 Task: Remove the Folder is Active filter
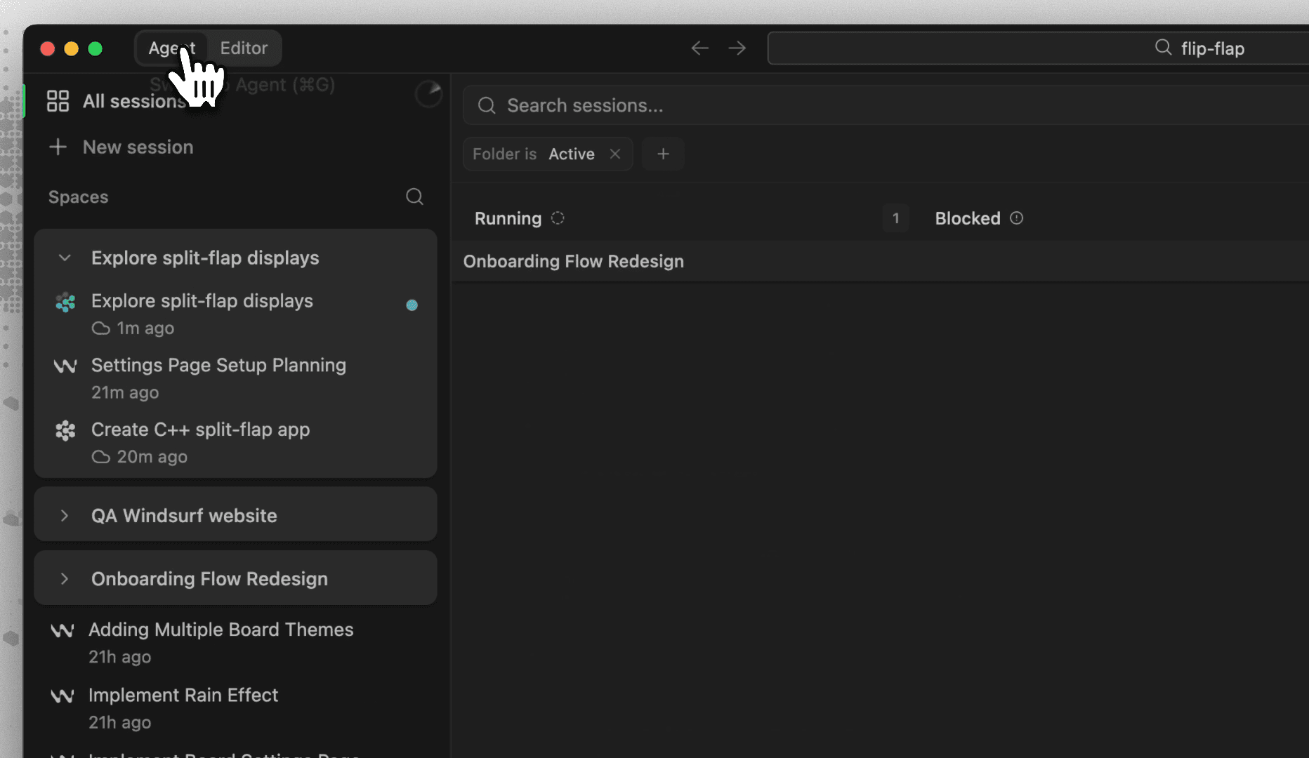tap(615, 154)
